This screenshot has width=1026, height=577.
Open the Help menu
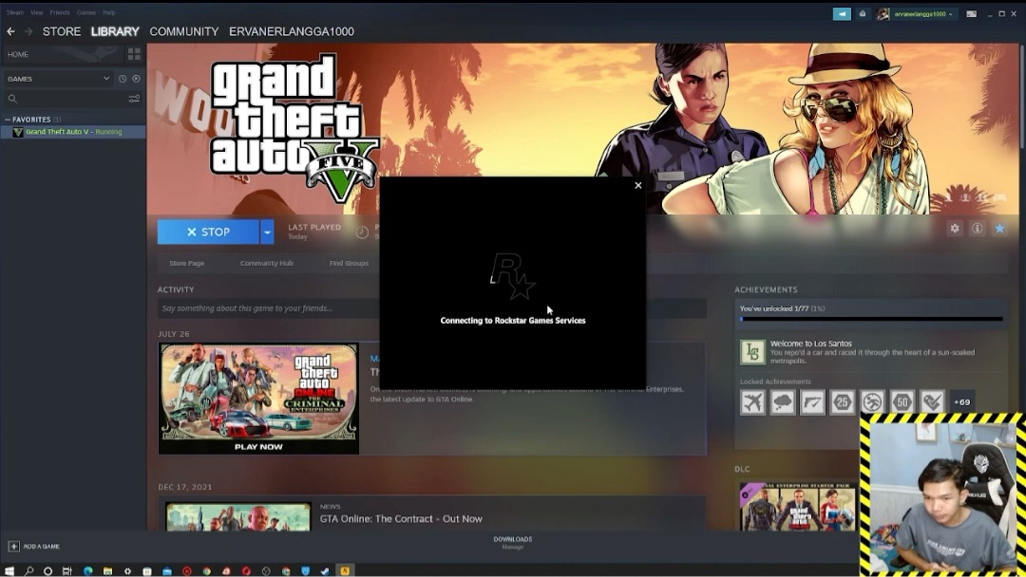[109, 12]
